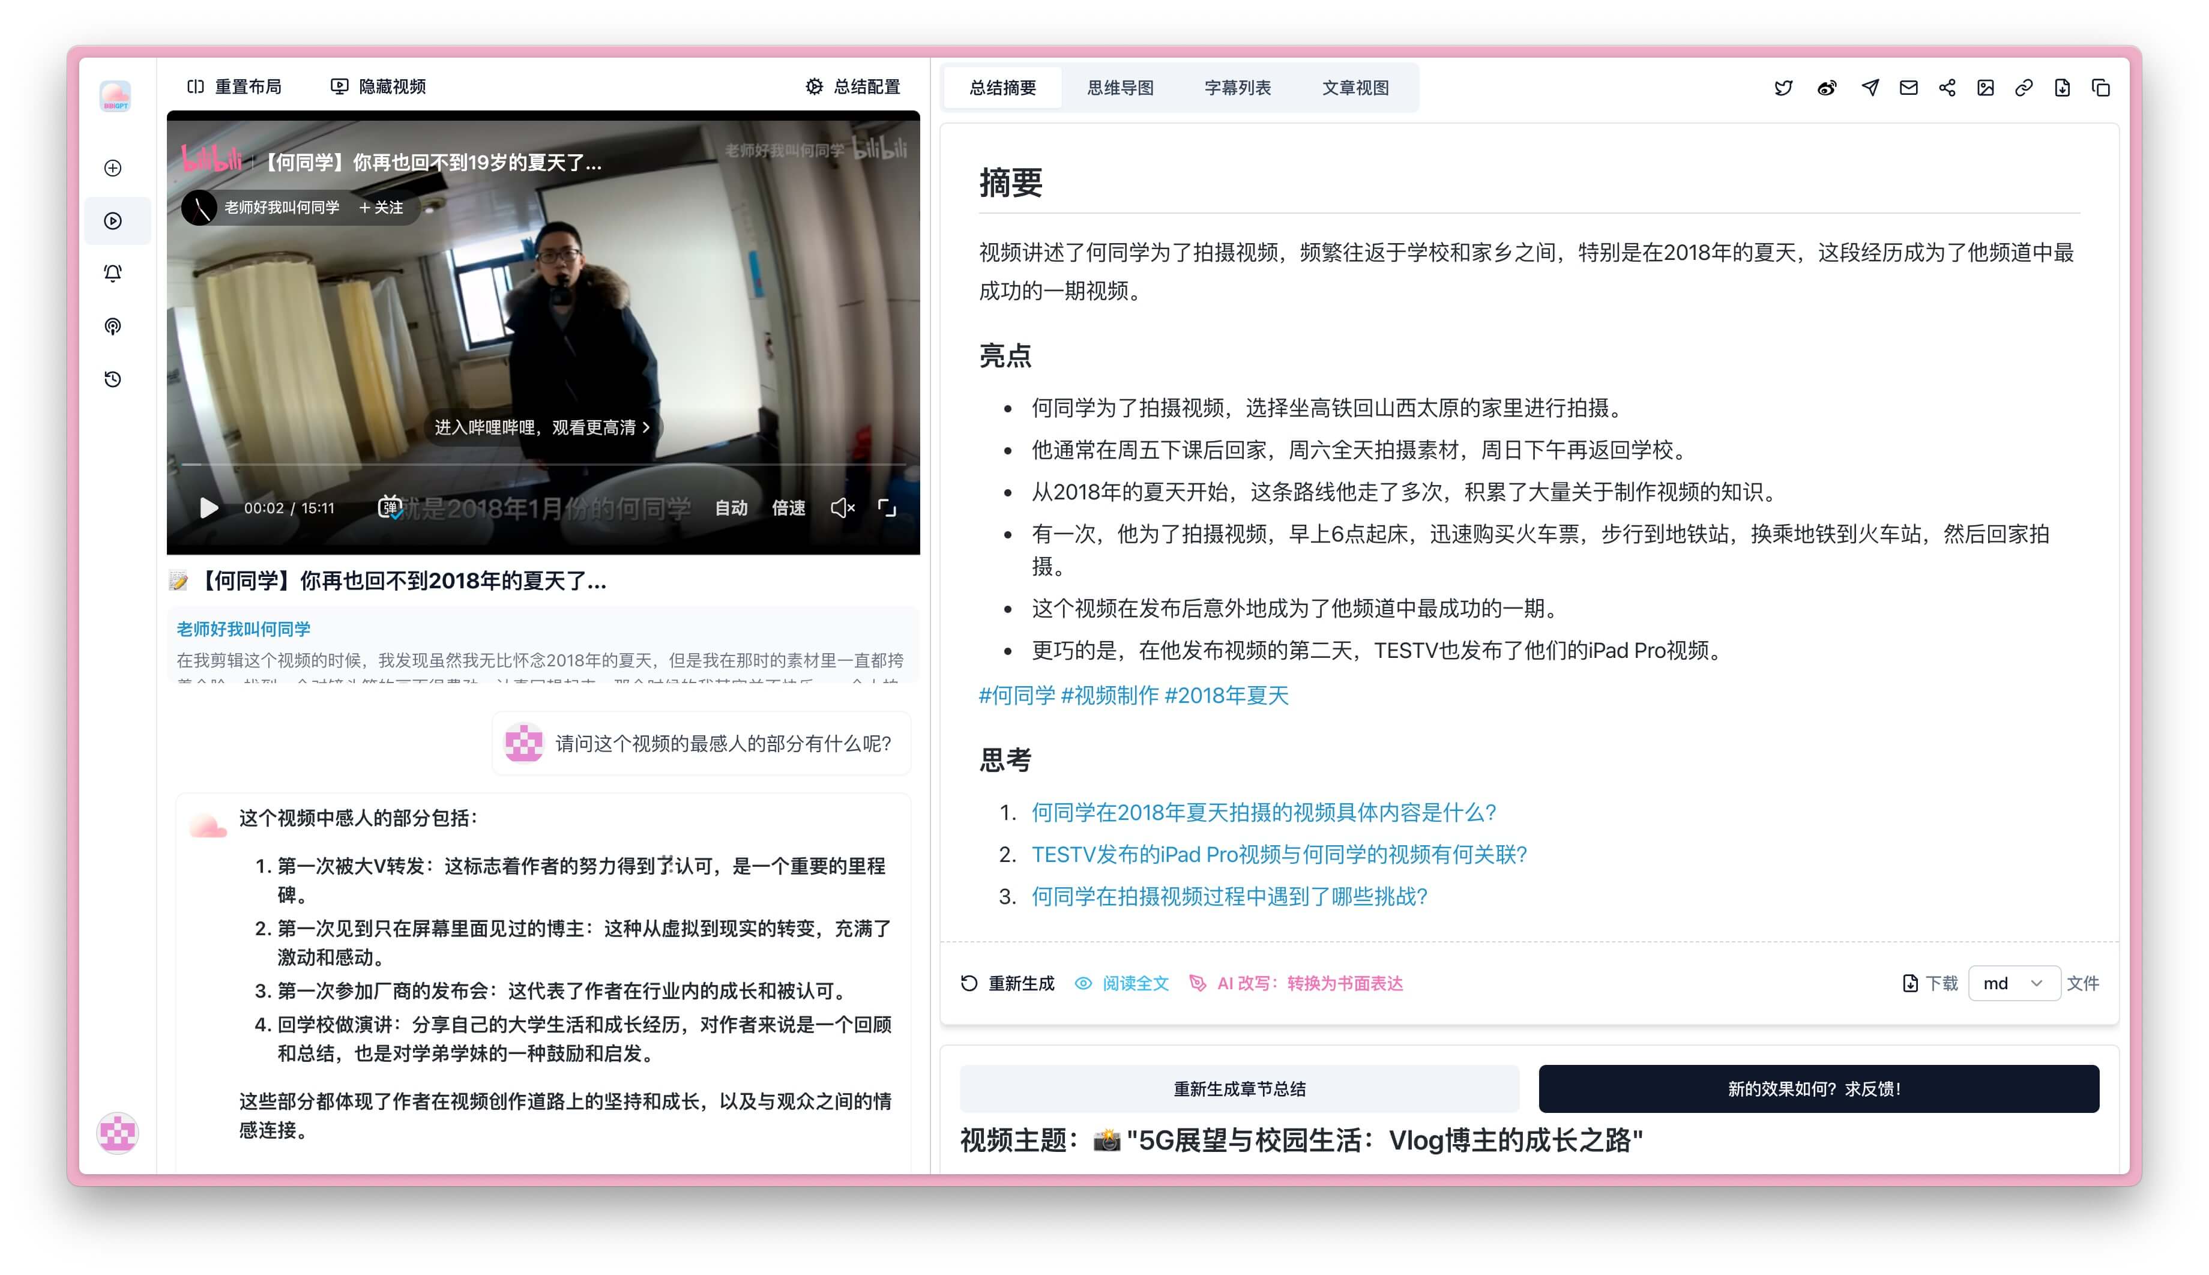
Task: Share summary to Weibo icon
Action: coord(1827,88)
